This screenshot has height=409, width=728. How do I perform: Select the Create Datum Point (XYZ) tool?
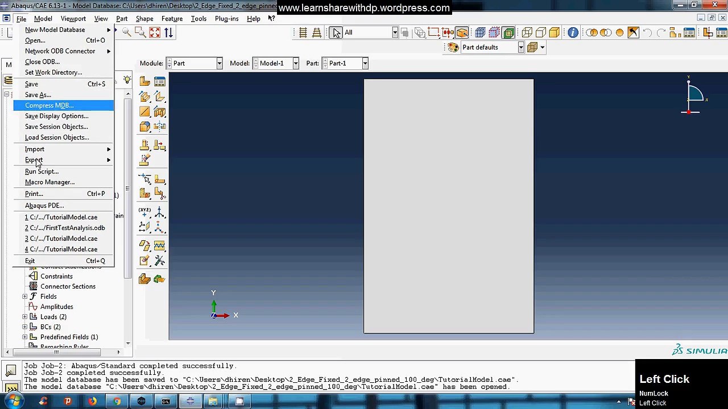click(x=144, y=213)
